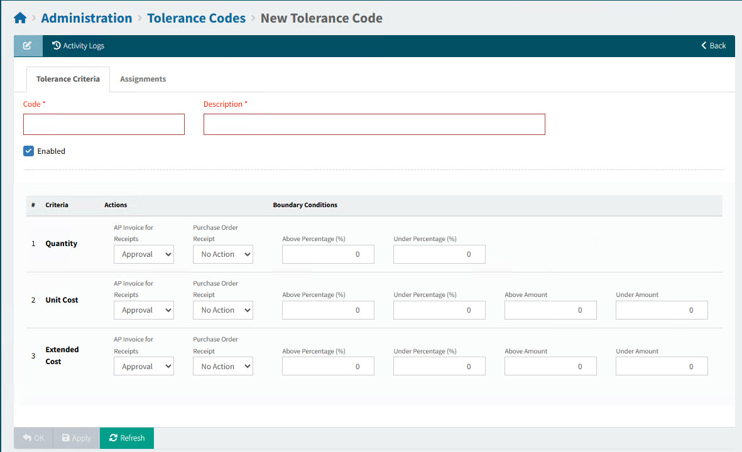Uncheck the Enabled checkbox
Screen dimensions: 742x452
(28, 151)
